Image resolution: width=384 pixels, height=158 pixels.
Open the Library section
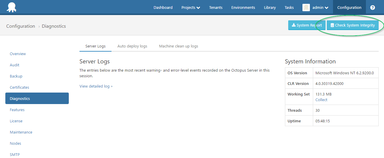pos(270,8)
